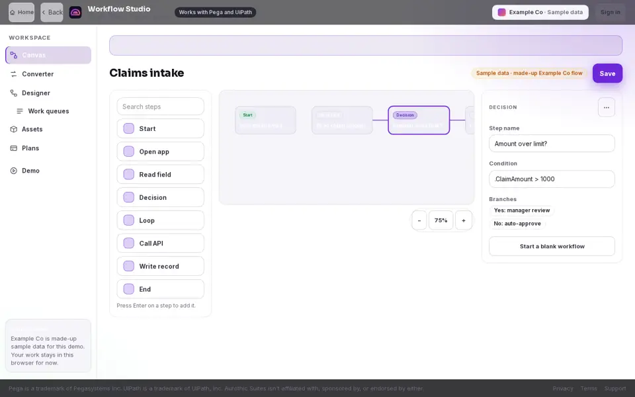Open the Demo workspace section
This screenshot has width=635, height=397.
click(x=48, y=171)
